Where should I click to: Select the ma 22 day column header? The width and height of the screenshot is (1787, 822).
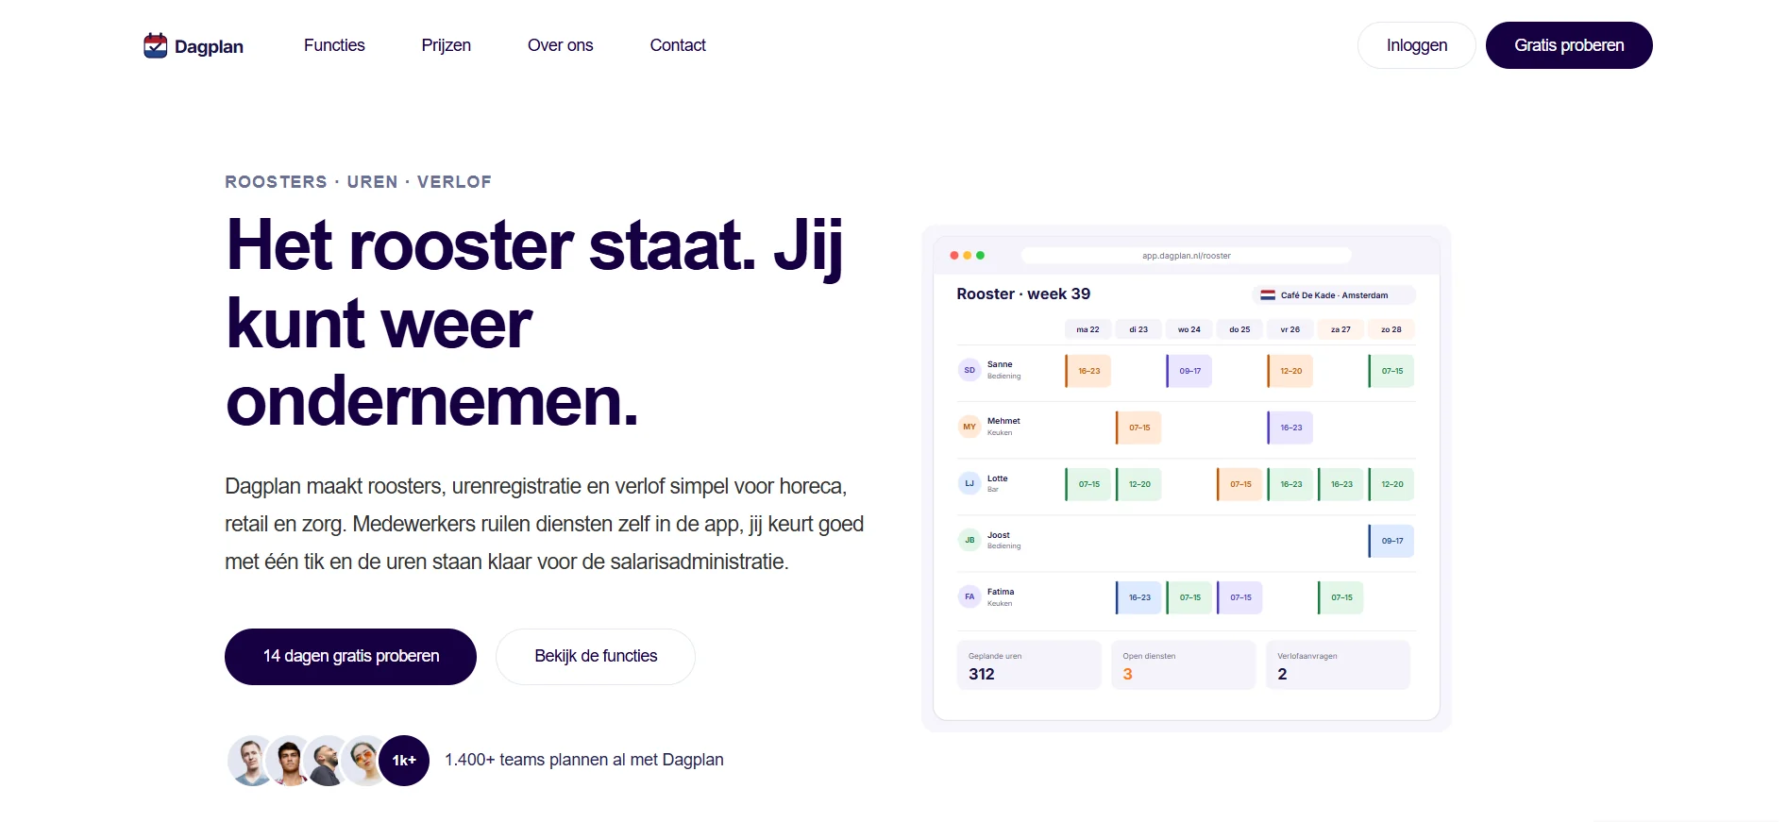tap(1088, 329)
